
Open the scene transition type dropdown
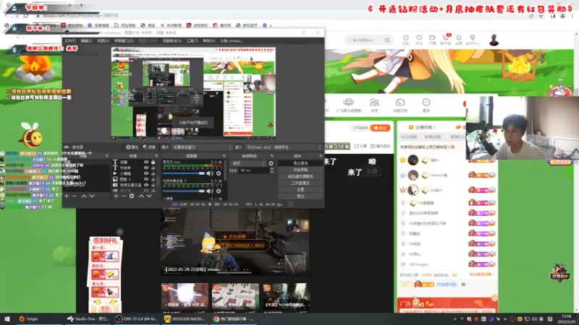248,163
